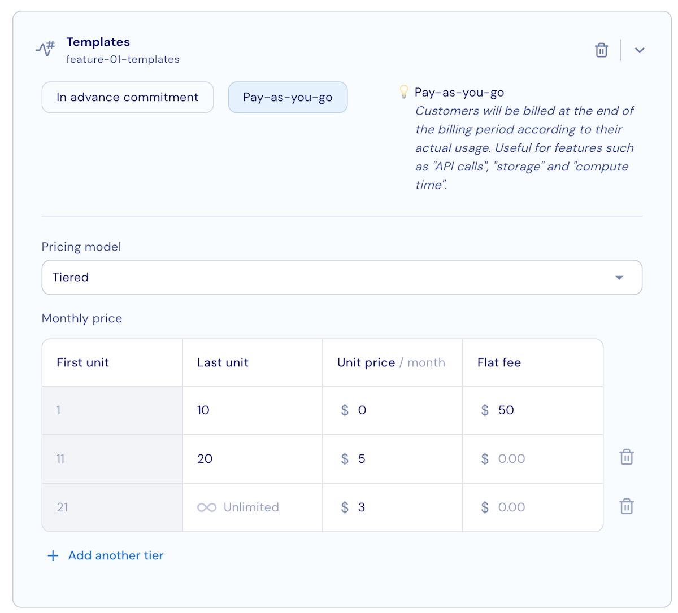Click the plus icon to add tier
This screenshot has width=678, height=613.
tap(53, 555)
